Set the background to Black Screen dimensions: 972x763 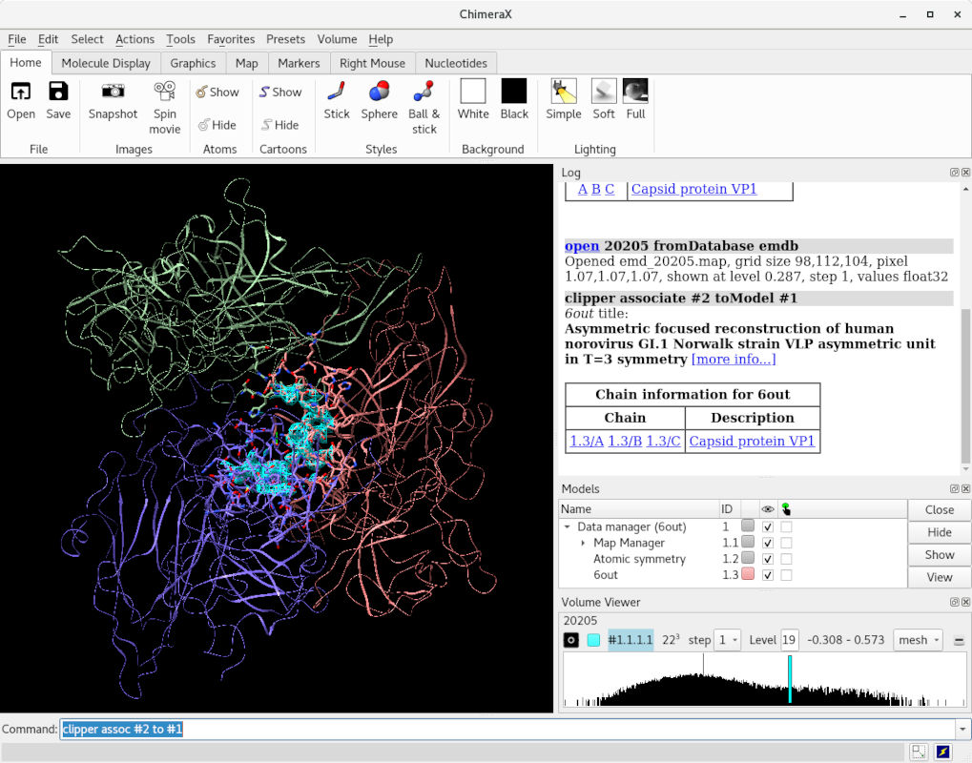(514, 91)
